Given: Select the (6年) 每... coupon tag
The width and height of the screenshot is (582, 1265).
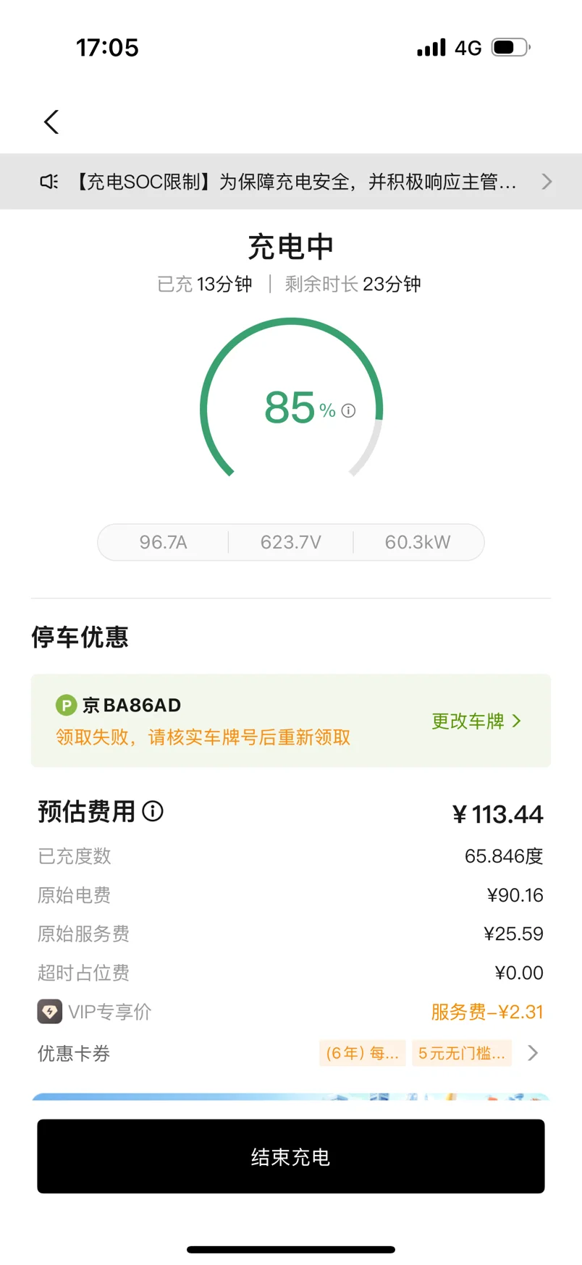Looking at the screenshot, I should 362,1053.
